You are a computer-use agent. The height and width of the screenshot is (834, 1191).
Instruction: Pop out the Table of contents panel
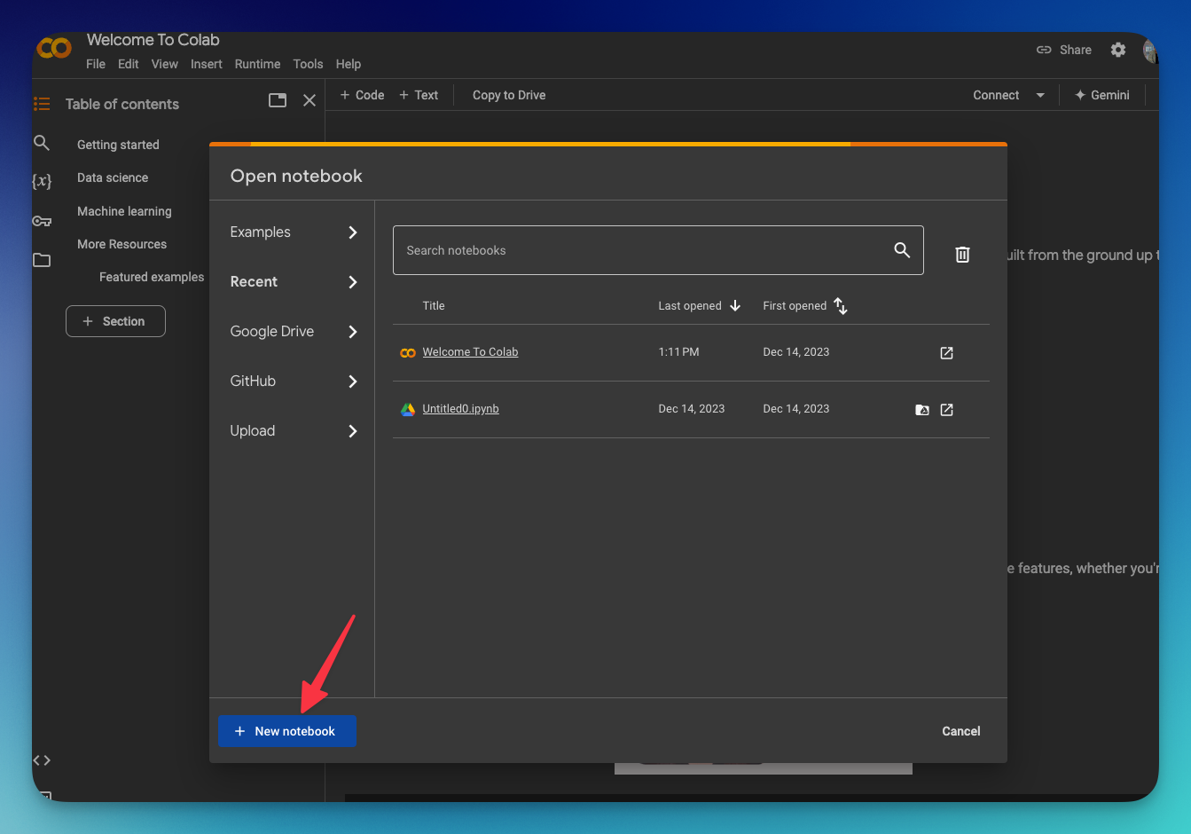tap(278, 100)
